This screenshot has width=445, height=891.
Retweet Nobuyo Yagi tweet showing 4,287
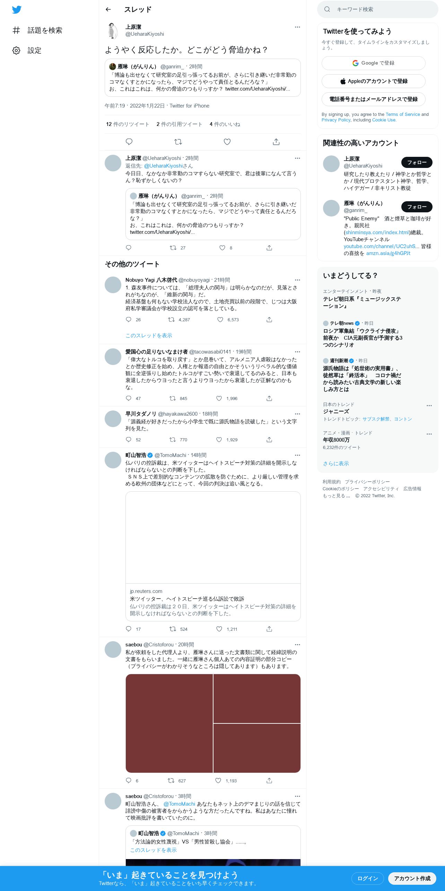[x=171, y=320]
